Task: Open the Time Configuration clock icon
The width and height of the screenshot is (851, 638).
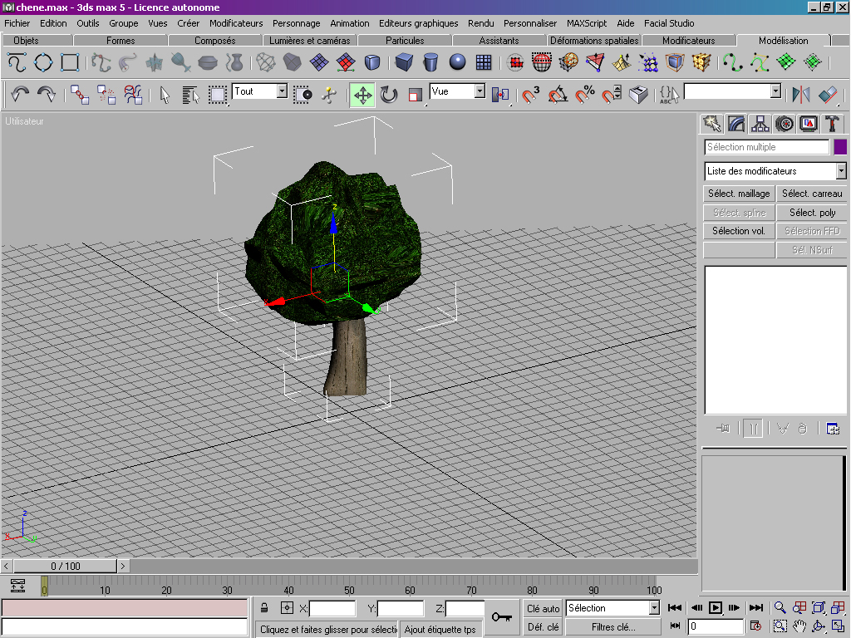Action: 755,626
